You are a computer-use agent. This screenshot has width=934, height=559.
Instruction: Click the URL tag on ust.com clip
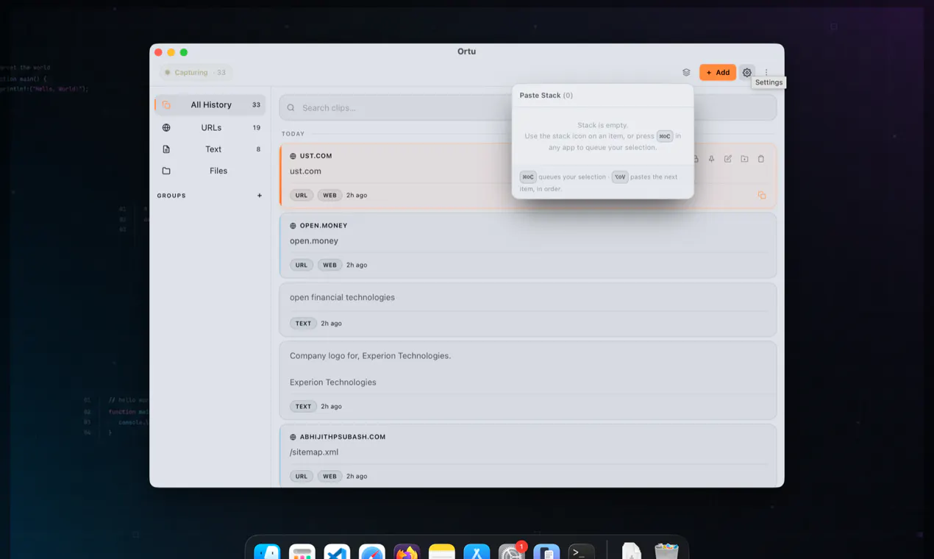click(x=302, y=195)
